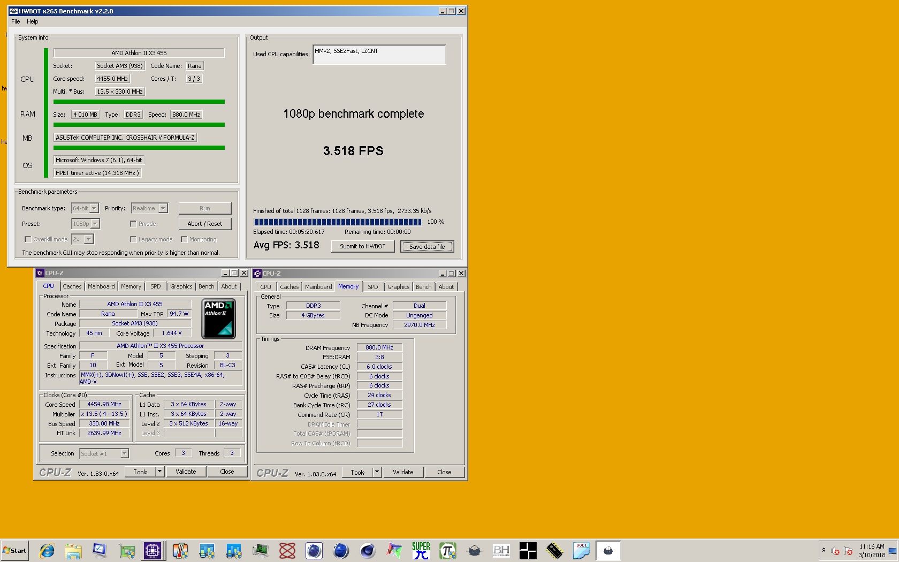Expand Tools arrow in left CPU-Z window
Screen dimensions: 899x562
click(159, 472)
